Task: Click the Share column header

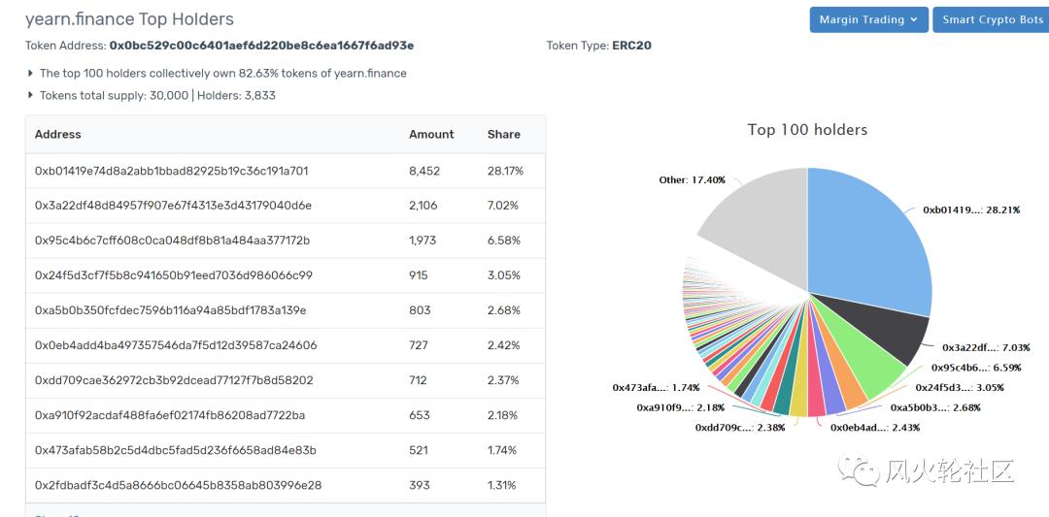Action: 504,135
